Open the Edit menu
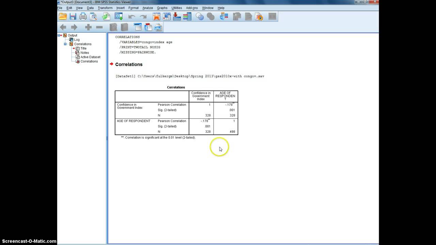Image resolution: width=436 pixels, height=245 pixels. pos(69,8)
